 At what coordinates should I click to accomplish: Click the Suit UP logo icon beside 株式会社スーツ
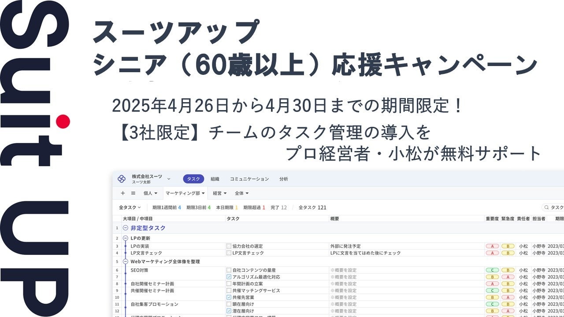tap(122, 179)
